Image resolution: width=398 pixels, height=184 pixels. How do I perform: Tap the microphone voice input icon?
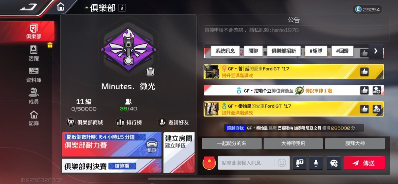coord(316,163)
